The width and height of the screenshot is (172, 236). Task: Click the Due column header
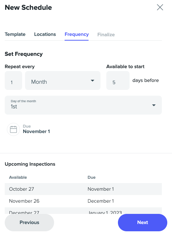(x=91, y=177)
